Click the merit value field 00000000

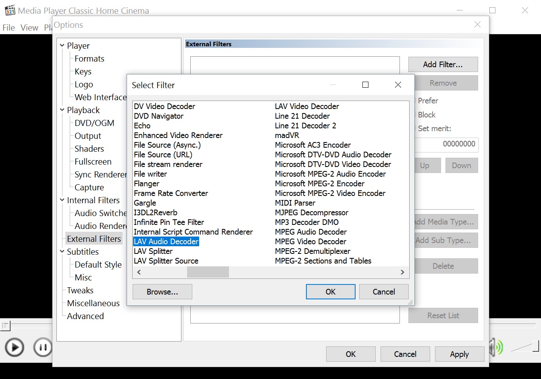click(446, 144)
